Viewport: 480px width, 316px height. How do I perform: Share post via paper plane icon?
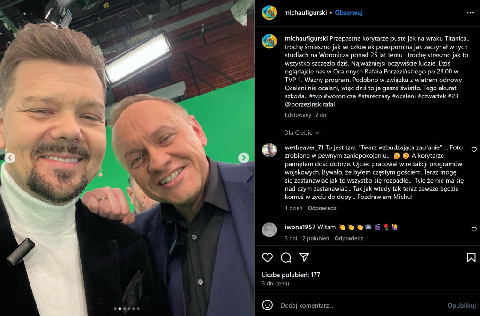pos(304,257)
